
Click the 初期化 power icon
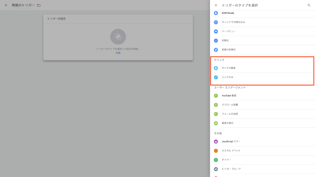[x=216, y=41]
